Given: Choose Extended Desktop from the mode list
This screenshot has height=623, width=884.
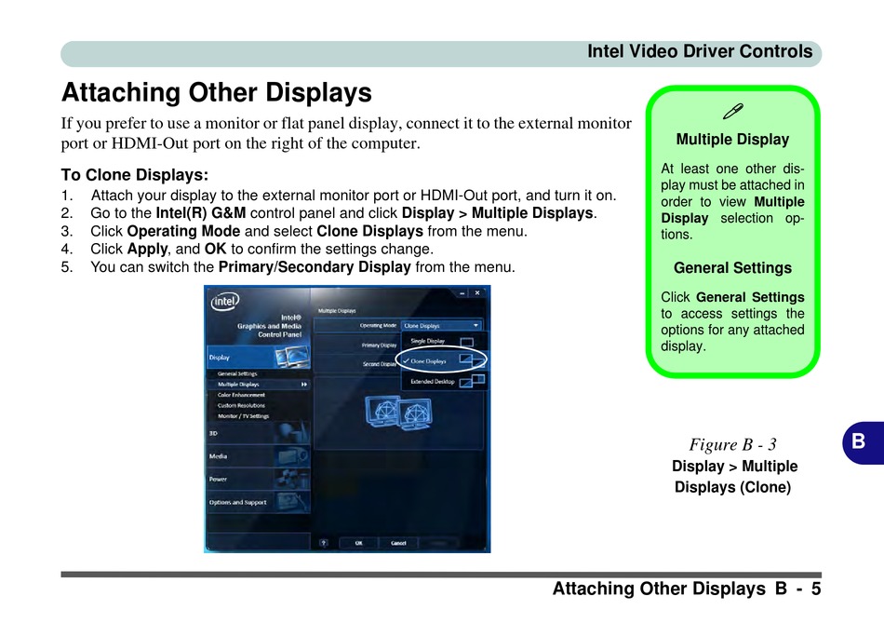Looking at the screenshot, I should 444,382.
